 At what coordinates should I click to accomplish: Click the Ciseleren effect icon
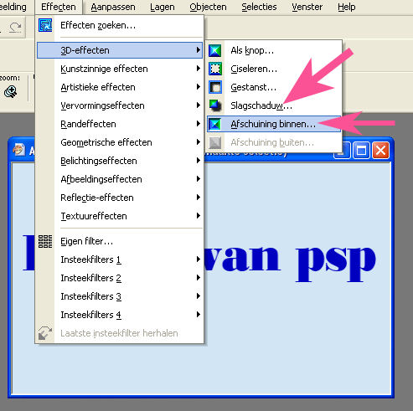coord(215,69)
